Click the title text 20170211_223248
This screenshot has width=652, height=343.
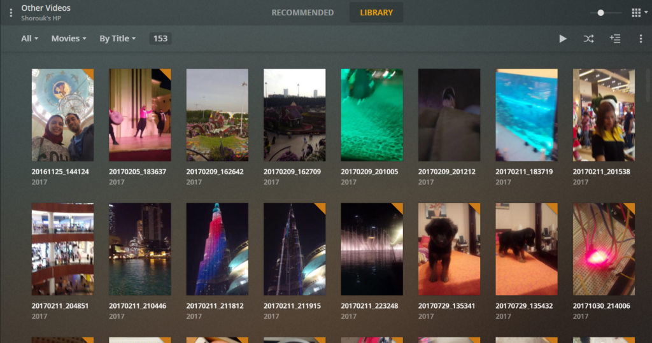pos(370,306)
